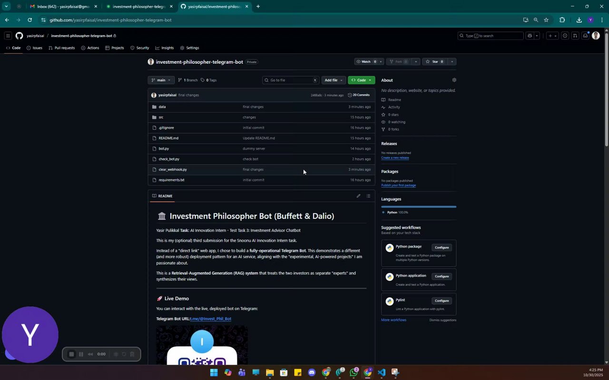
Task: Open the Add file dropdown
Action: pos(334,80)
